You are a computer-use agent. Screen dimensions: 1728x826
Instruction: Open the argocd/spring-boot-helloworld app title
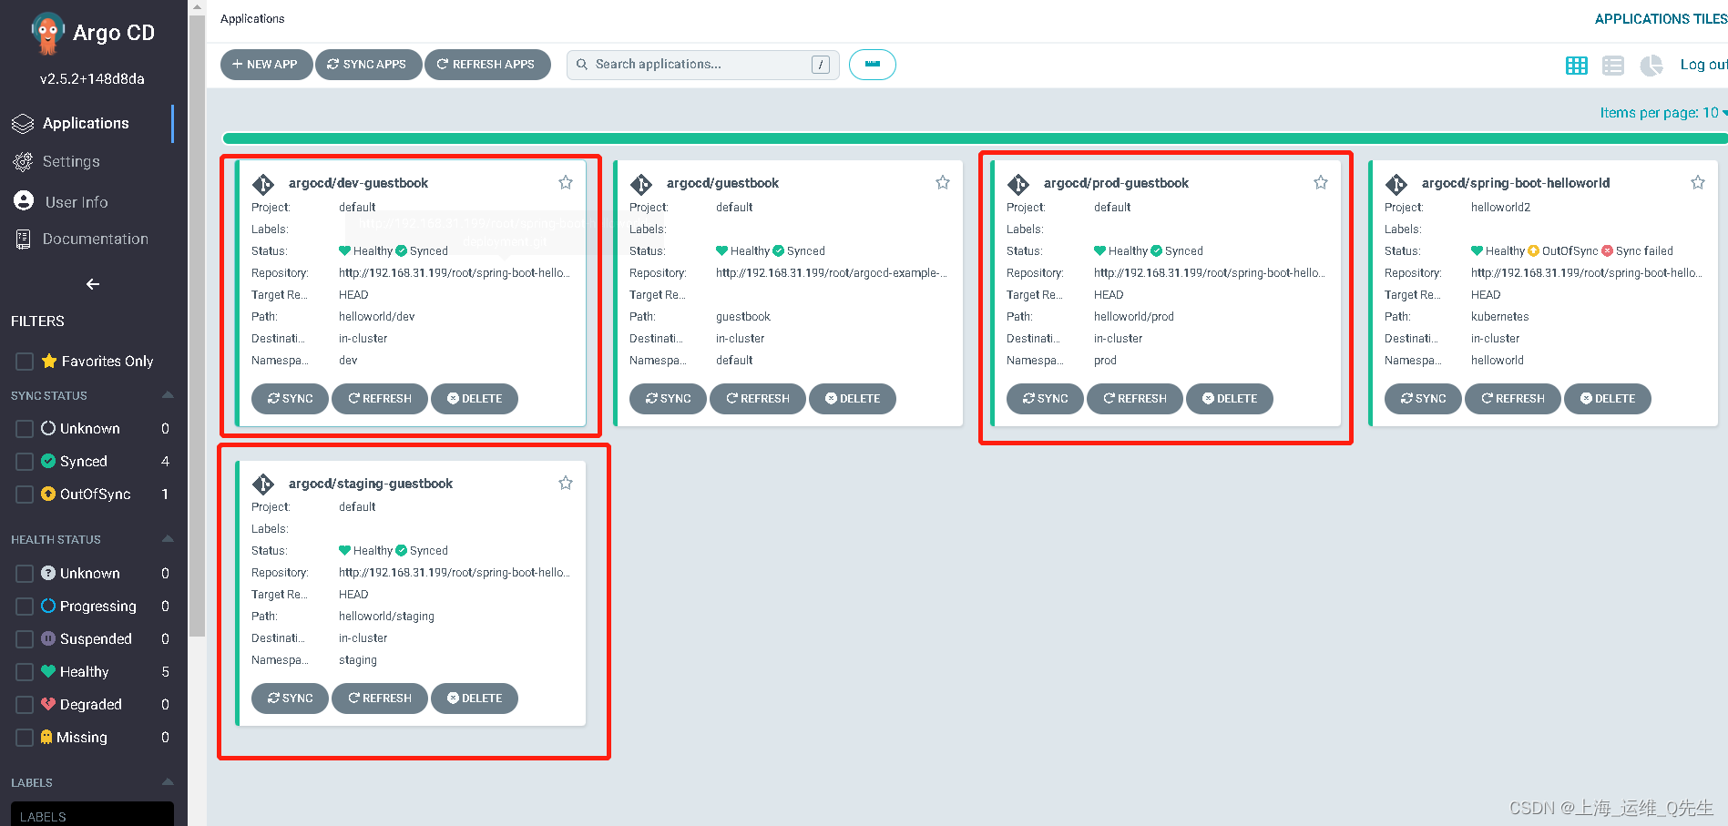point(1516,183)
